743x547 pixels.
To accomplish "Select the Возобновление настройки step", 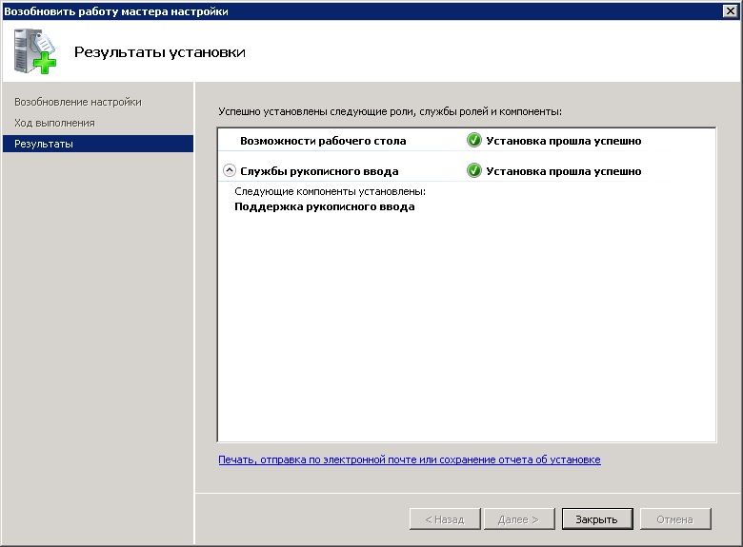I will [x=78, y=102].
